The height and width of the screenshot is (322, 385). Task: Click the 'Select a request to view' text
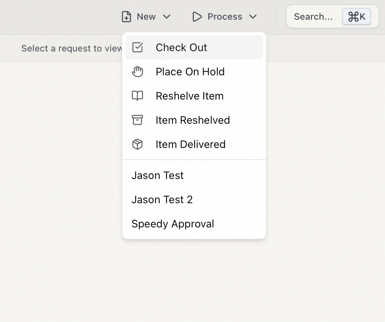click(x=72, y=48)
